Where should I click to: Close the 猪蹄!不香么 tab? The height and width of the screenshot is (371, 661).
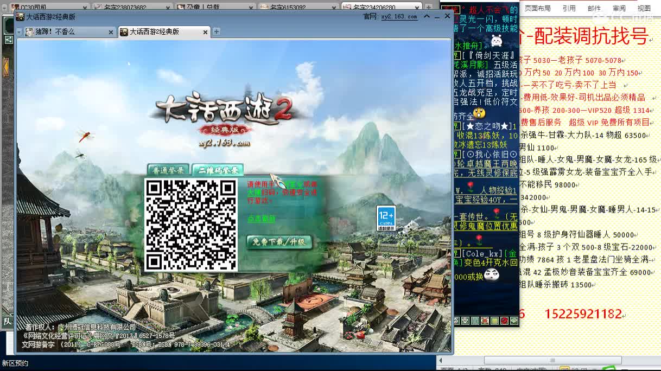111,32
